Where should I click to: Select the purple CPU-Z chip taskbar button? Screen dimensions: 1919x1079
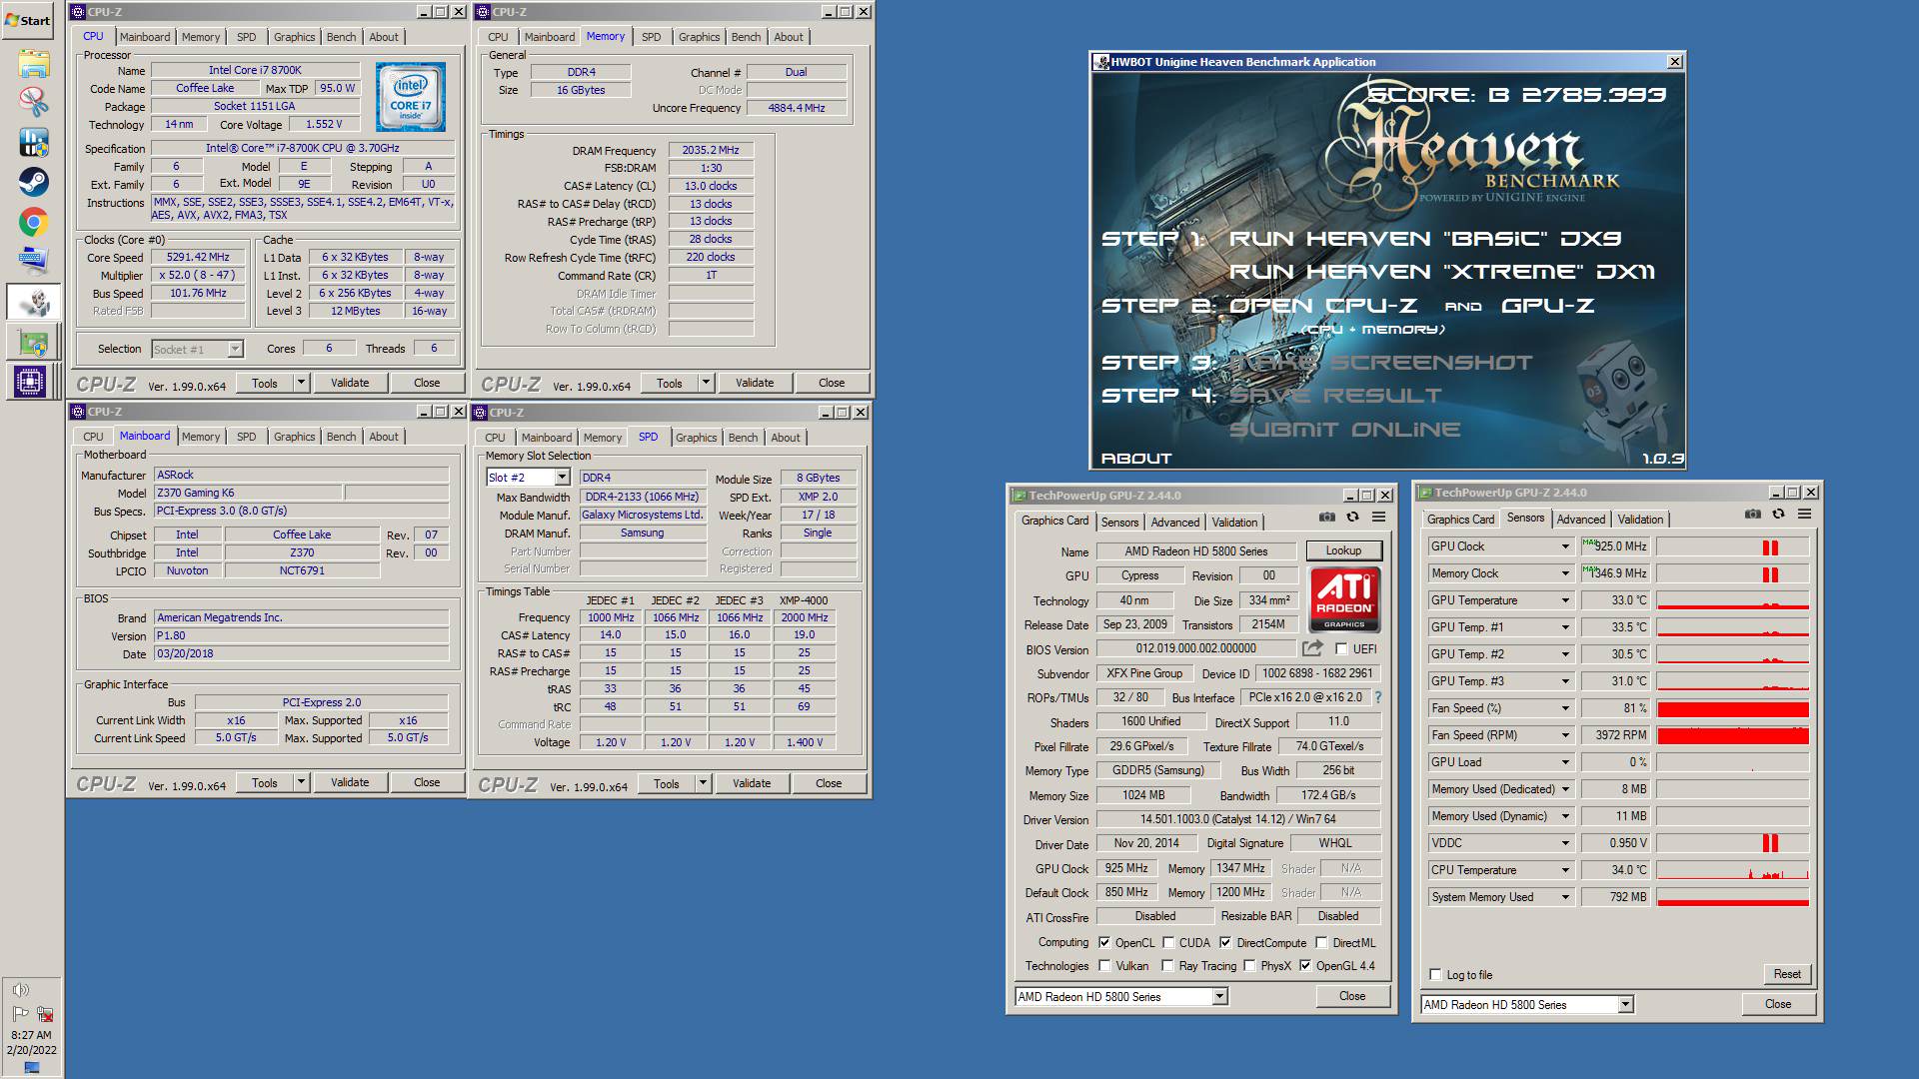point(33,382)
